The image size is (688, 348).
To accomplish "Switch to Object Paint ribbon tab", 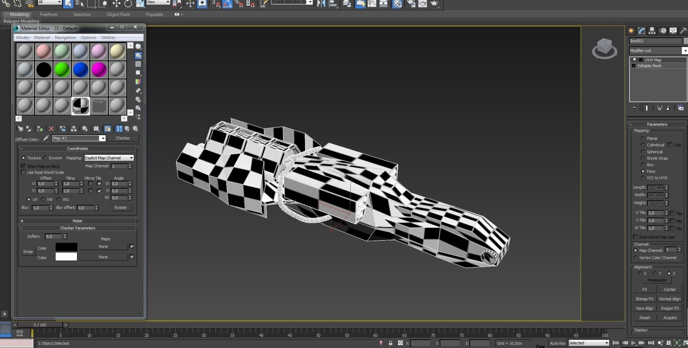I will click(x=118, y=14).
